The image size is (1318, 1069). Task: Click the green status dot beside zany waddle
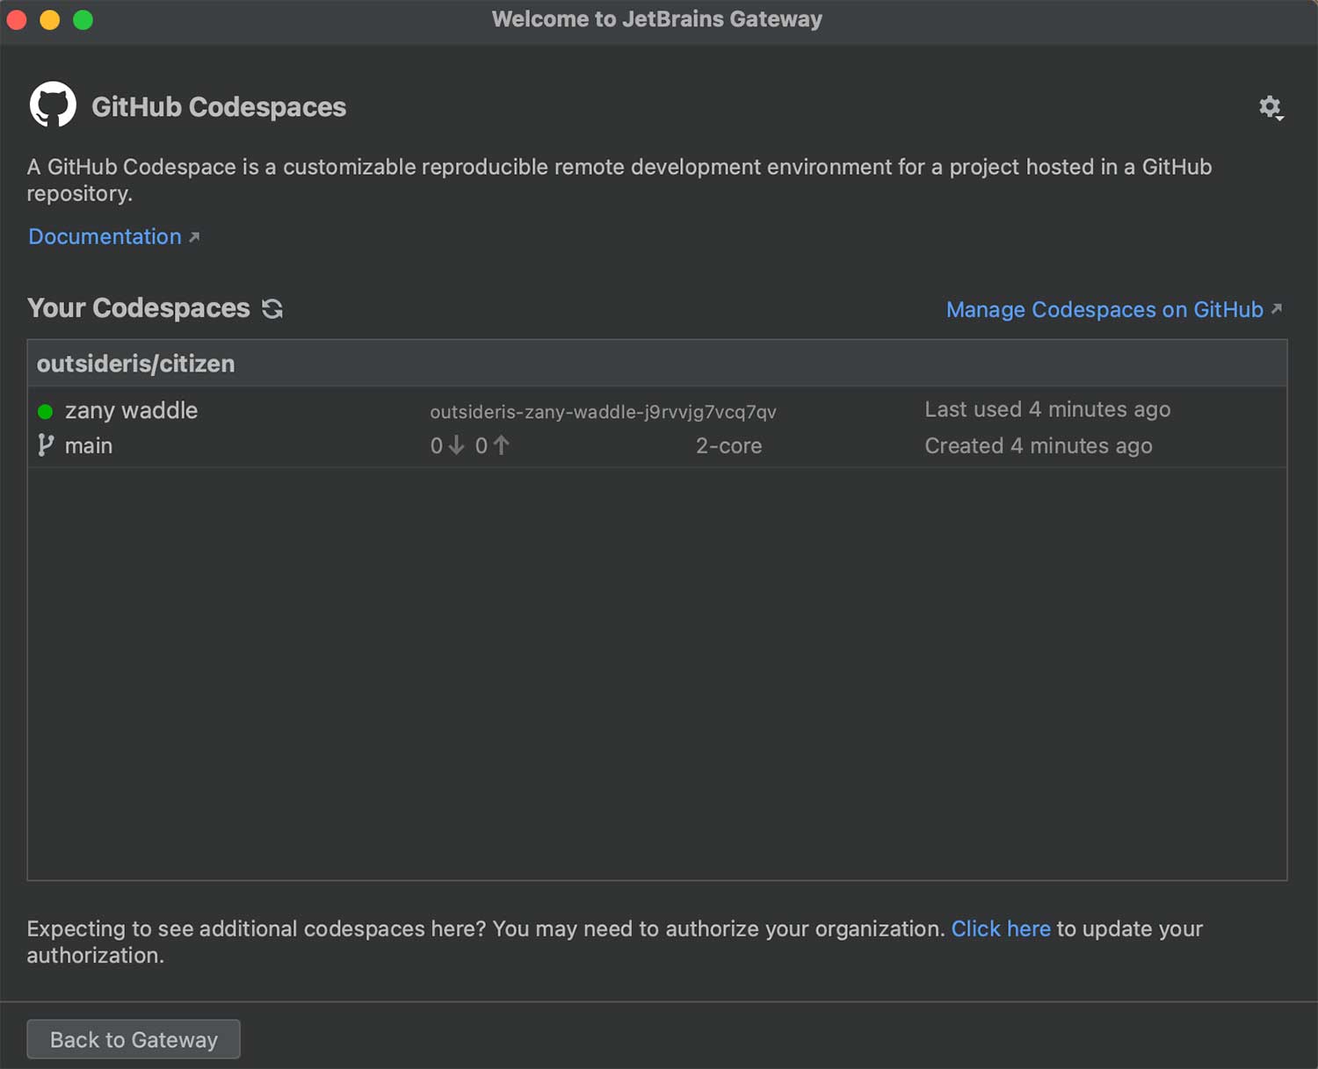(x=46, y=411)
